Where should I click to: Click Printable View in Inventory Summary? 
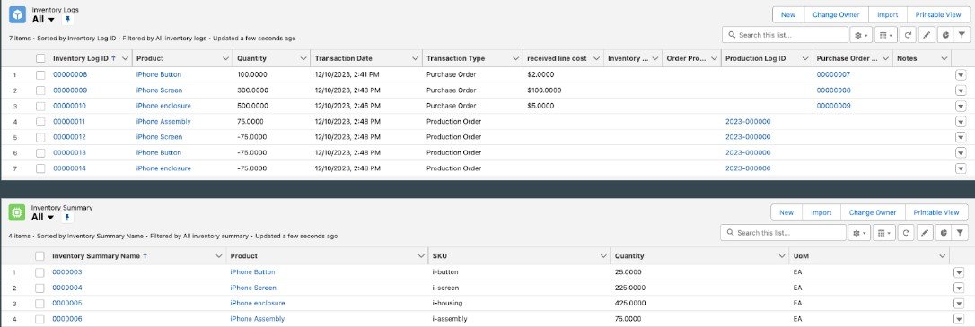point(935,212)
